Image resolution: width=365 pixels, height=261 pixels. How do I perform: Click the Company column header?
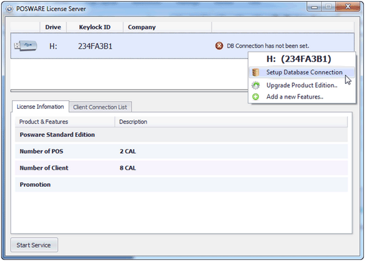click(167, 27)
